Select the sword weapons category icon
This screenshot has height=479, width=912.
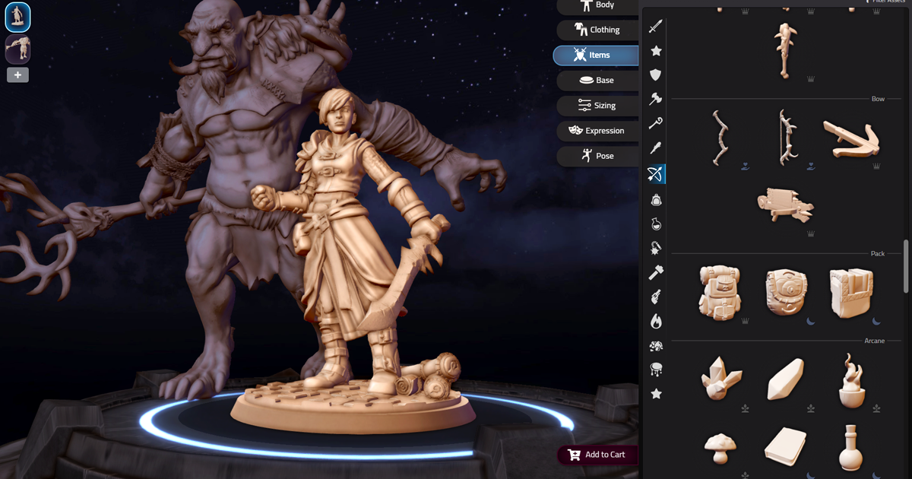(655, 25)
